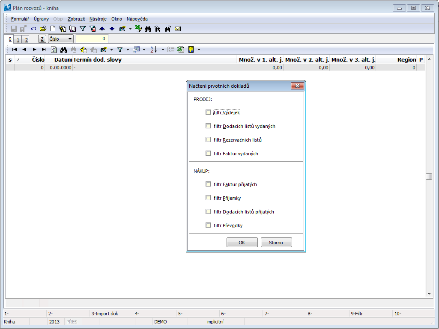Expand the top toolbar camera dropdown arrow
Viewport: 439px width, 329px height.
point(130,29)
